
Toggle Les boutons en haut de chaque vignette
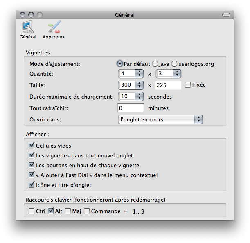32,165
